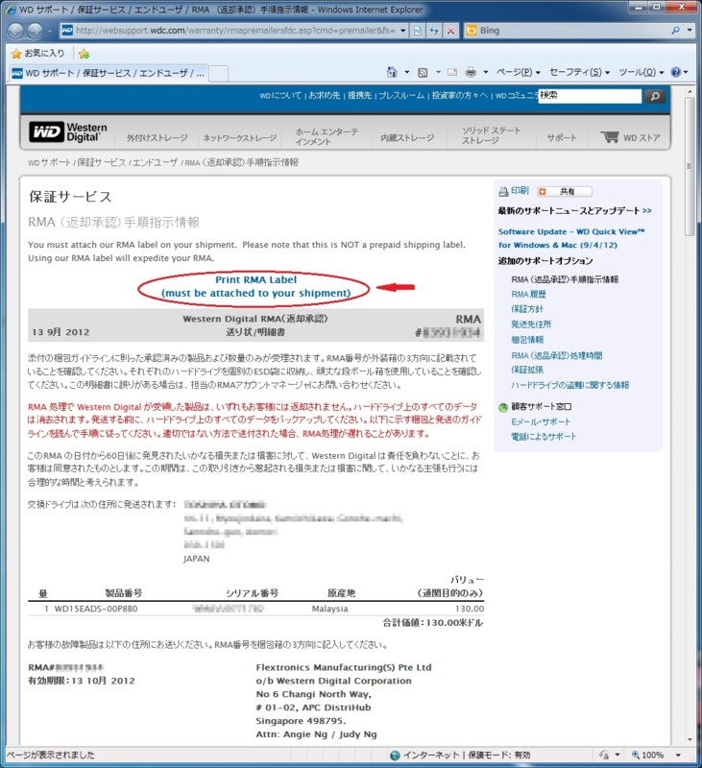Click the security shield icon in status bar
Screen dimensions: 702x768
(604, 755)
